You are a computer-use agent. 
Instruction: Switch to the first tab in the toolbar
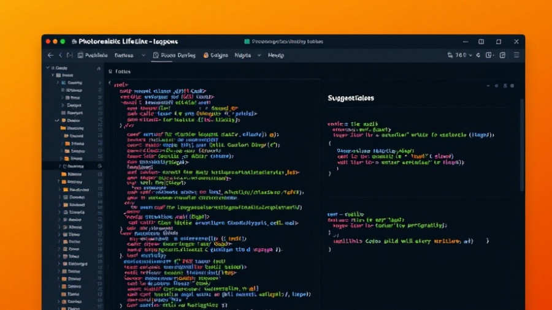click(92, 55)
